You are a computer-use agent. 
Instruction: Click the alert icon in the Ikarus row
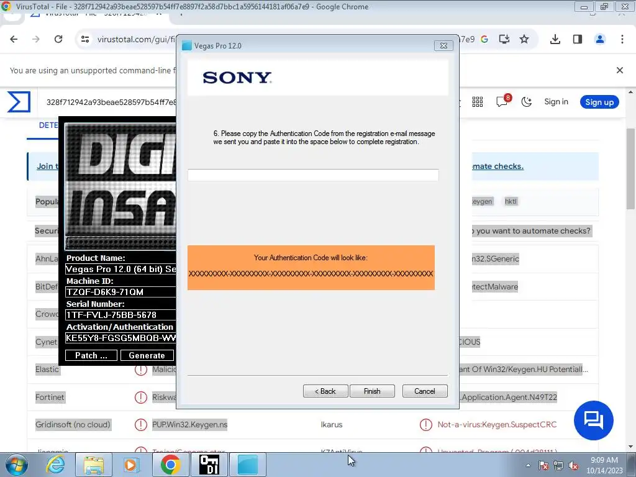click(x=425, y=425)
